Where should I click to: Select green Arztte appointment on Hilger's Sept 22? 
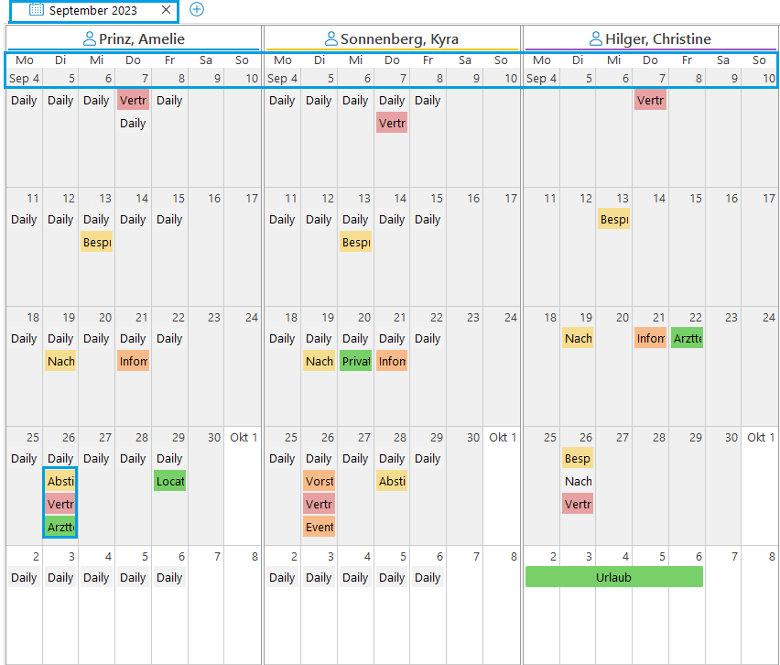pos(687,338)
